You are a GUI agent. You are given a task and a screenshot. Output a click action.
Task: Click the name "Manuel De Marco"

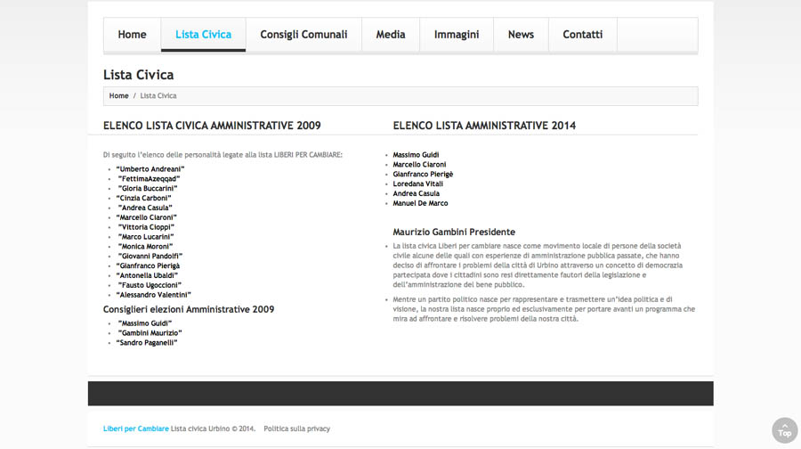coord(420,203)
